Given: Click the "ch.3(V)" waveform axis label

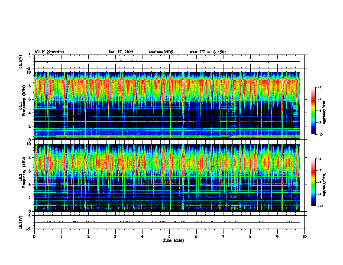Looking at the screenshot, I should point(21,222).
